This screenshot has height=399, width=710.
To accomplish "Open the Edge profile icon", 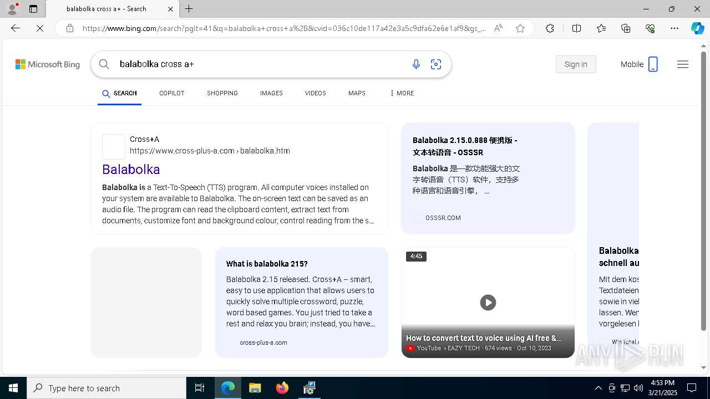I will (12, 9).
